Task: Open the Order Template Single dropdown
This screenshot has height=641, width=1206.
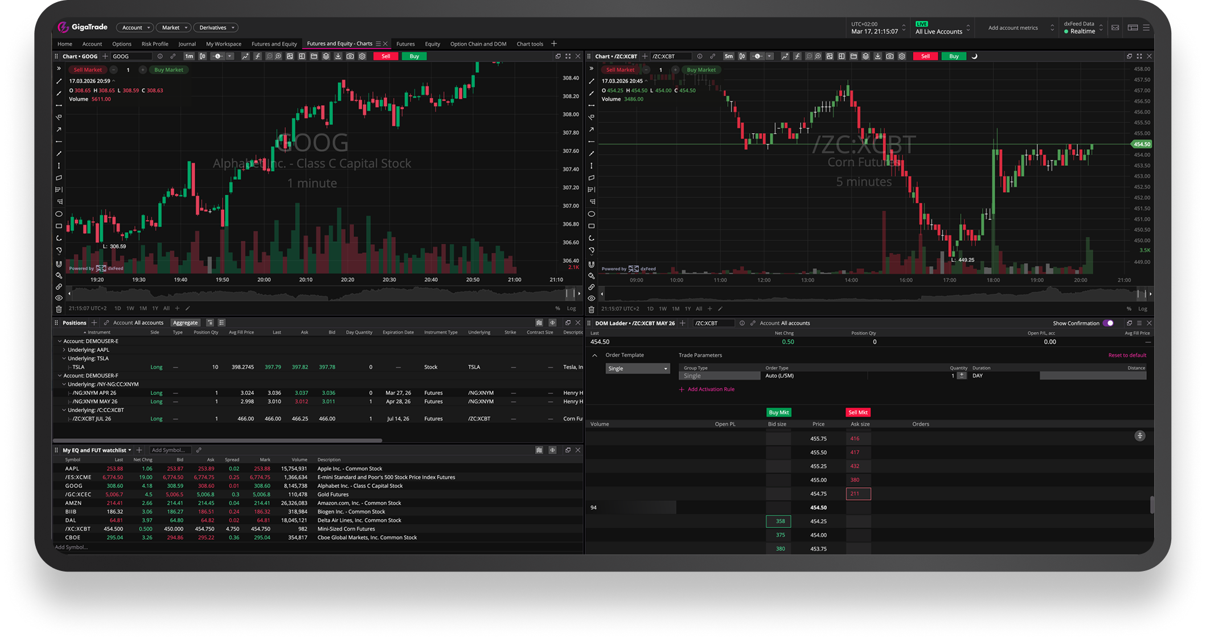Action: coord(637,369)
